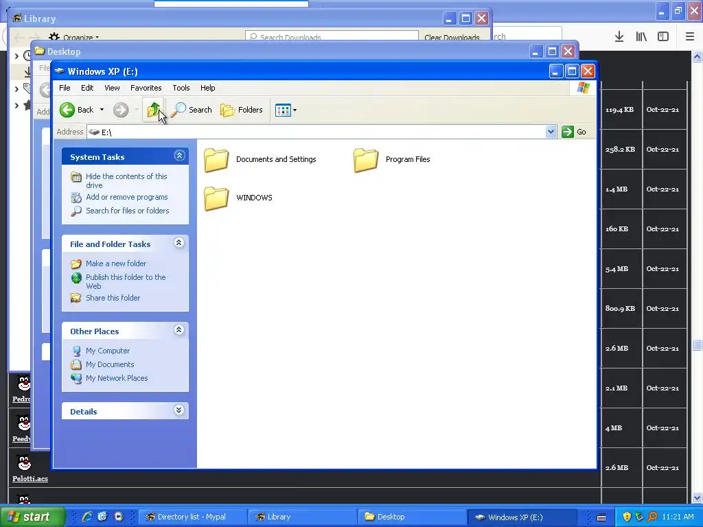Open the Search pane
The width and height of the screenshot is (703, 527).
[x=192, y=110]
